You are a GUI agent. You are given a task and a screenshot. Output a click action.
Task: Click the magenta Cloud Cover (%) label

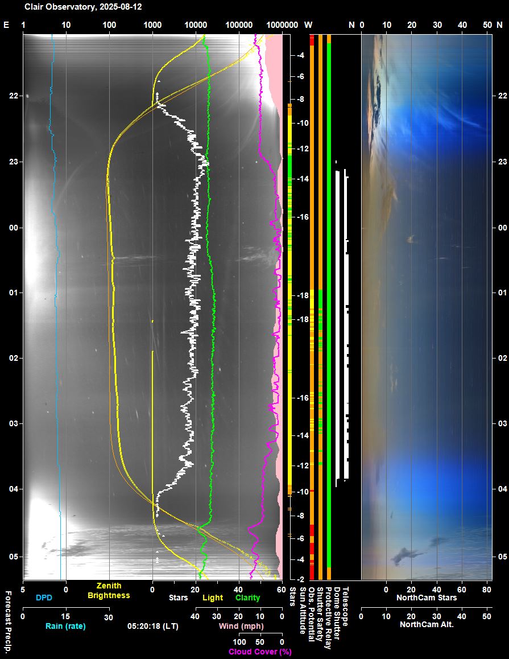pos(260,652)
